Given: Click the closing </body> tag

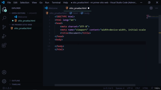Looking at the screenshot, I should coord(59,46).
